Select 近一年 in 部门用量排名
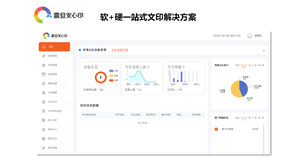The width and height of the screenshot is (294, 165). (261, 118)
